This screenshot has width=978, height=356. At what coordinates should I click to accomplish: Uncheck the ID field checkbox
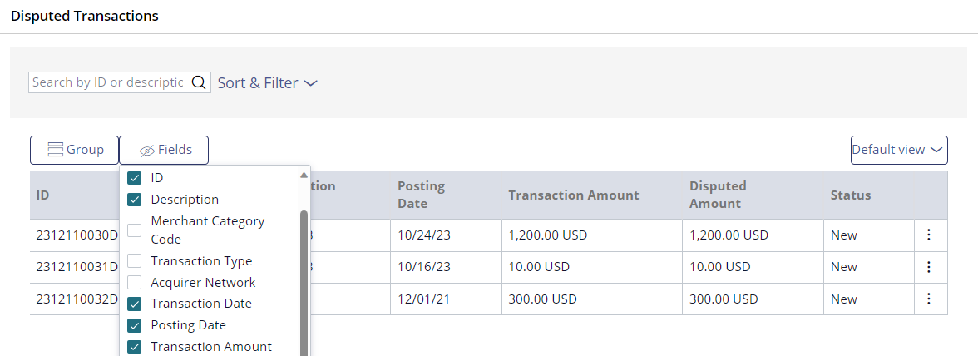tap(134, 178)
